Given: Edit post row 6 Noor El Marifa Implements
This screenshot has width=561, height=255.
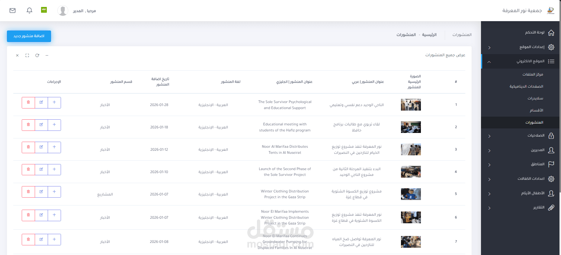Looking at the screenshot, I should click(41, 215).
